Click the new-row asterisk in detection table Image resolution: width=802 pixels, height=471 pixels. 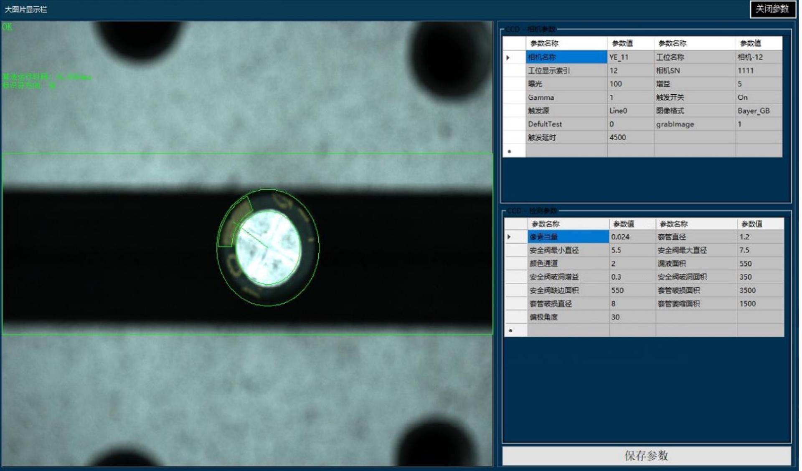tap(510, 330)
